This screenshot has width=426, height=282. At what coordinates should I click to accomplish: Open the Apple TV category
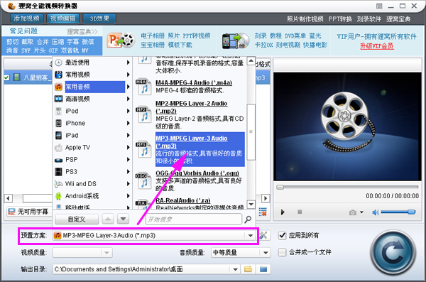pos(92,147)
